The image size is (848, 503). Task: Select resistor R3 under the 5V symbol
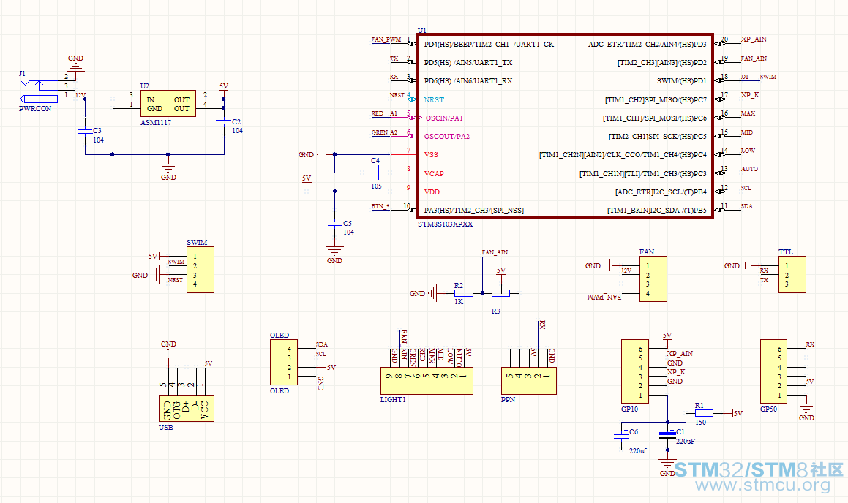[x=500, y=293]
